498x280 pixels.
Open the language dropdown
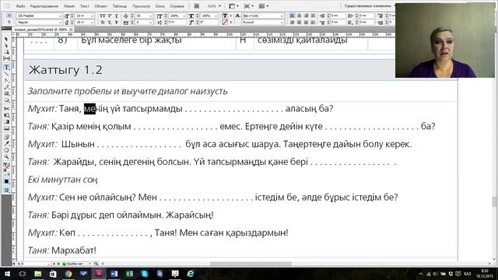click(x=282, y=23)
